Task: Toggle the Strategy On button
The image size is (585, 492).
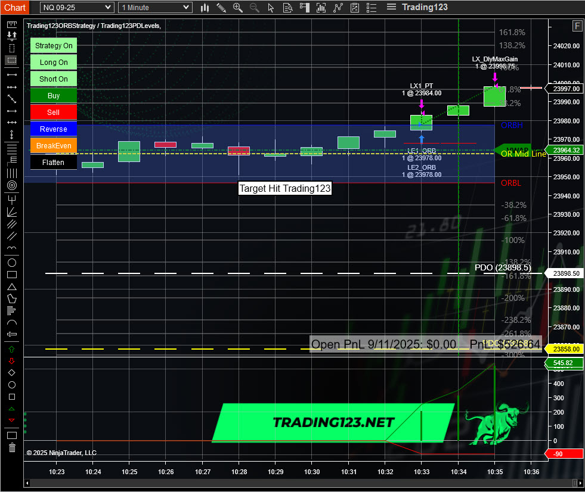Action: pyautogui.click(x=54, y=45)
